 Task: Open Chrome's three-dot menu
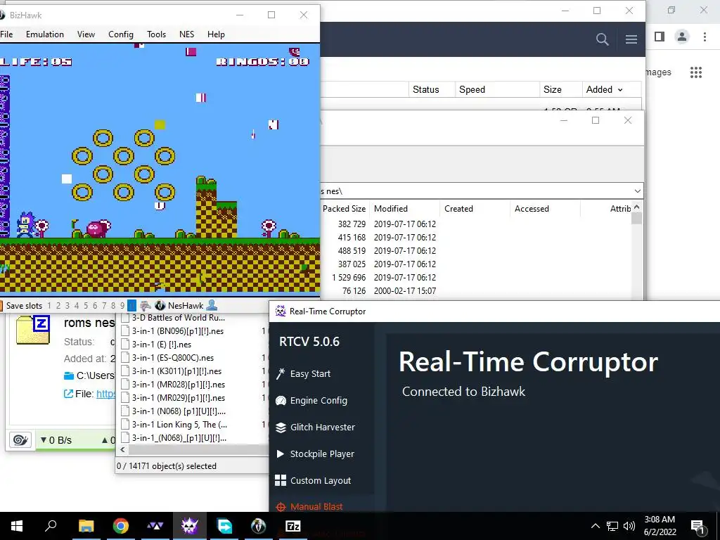click(705, 37)
